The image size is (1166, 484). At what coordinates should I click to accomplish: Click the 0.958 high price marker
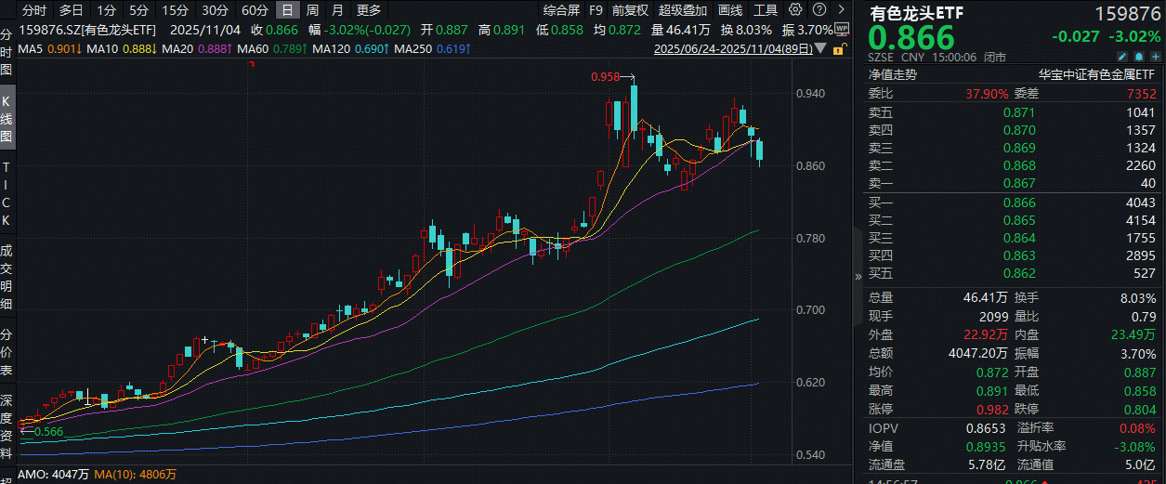(x=604, y=78)
